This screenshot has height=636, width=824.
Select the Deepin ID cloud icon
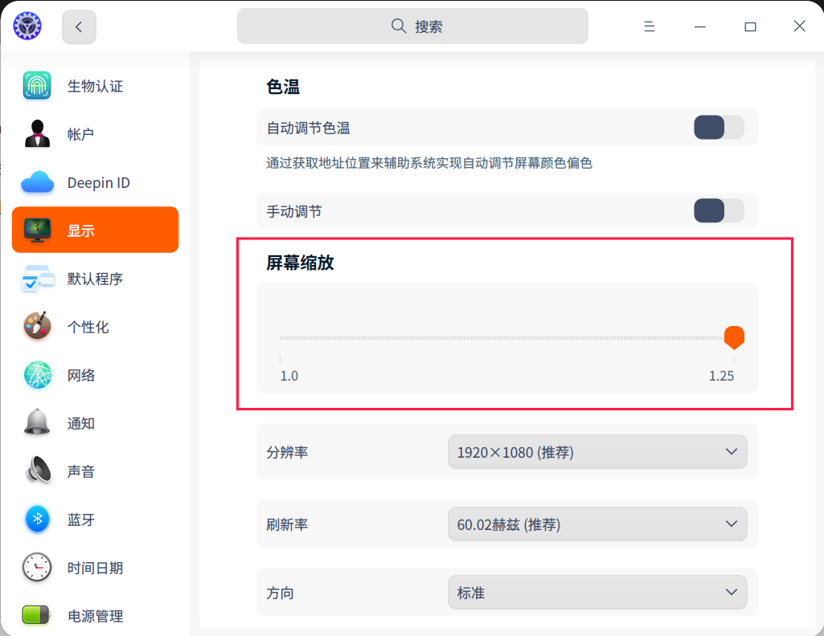pyautogui.click(x=37, y=182)
